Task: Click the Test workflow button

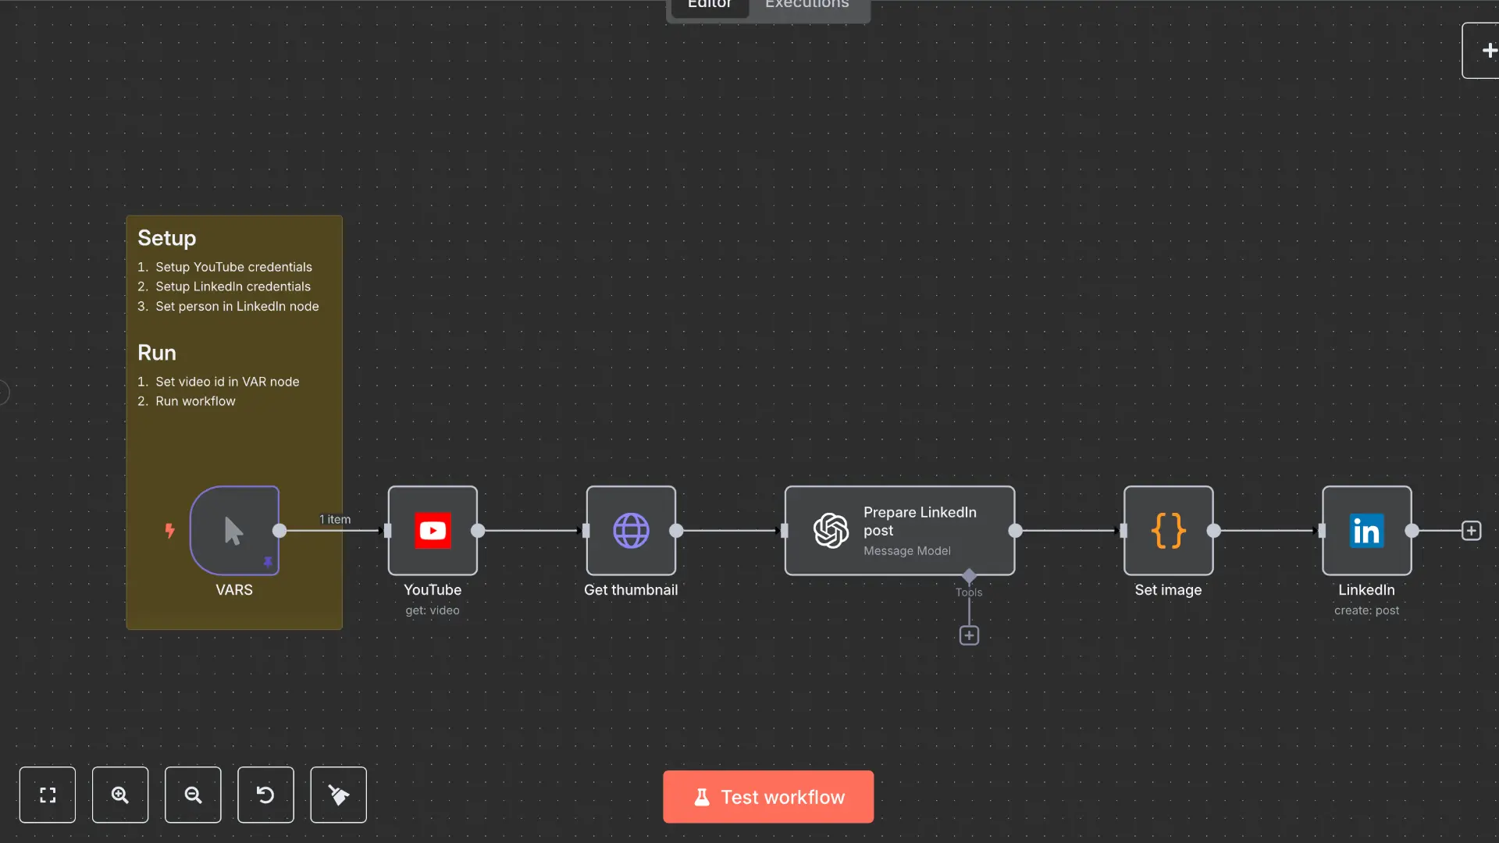Action: click(768, 796)
